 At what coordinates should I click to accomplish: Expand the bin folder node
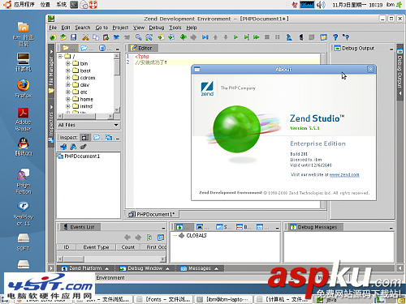(x=68, y=63)
